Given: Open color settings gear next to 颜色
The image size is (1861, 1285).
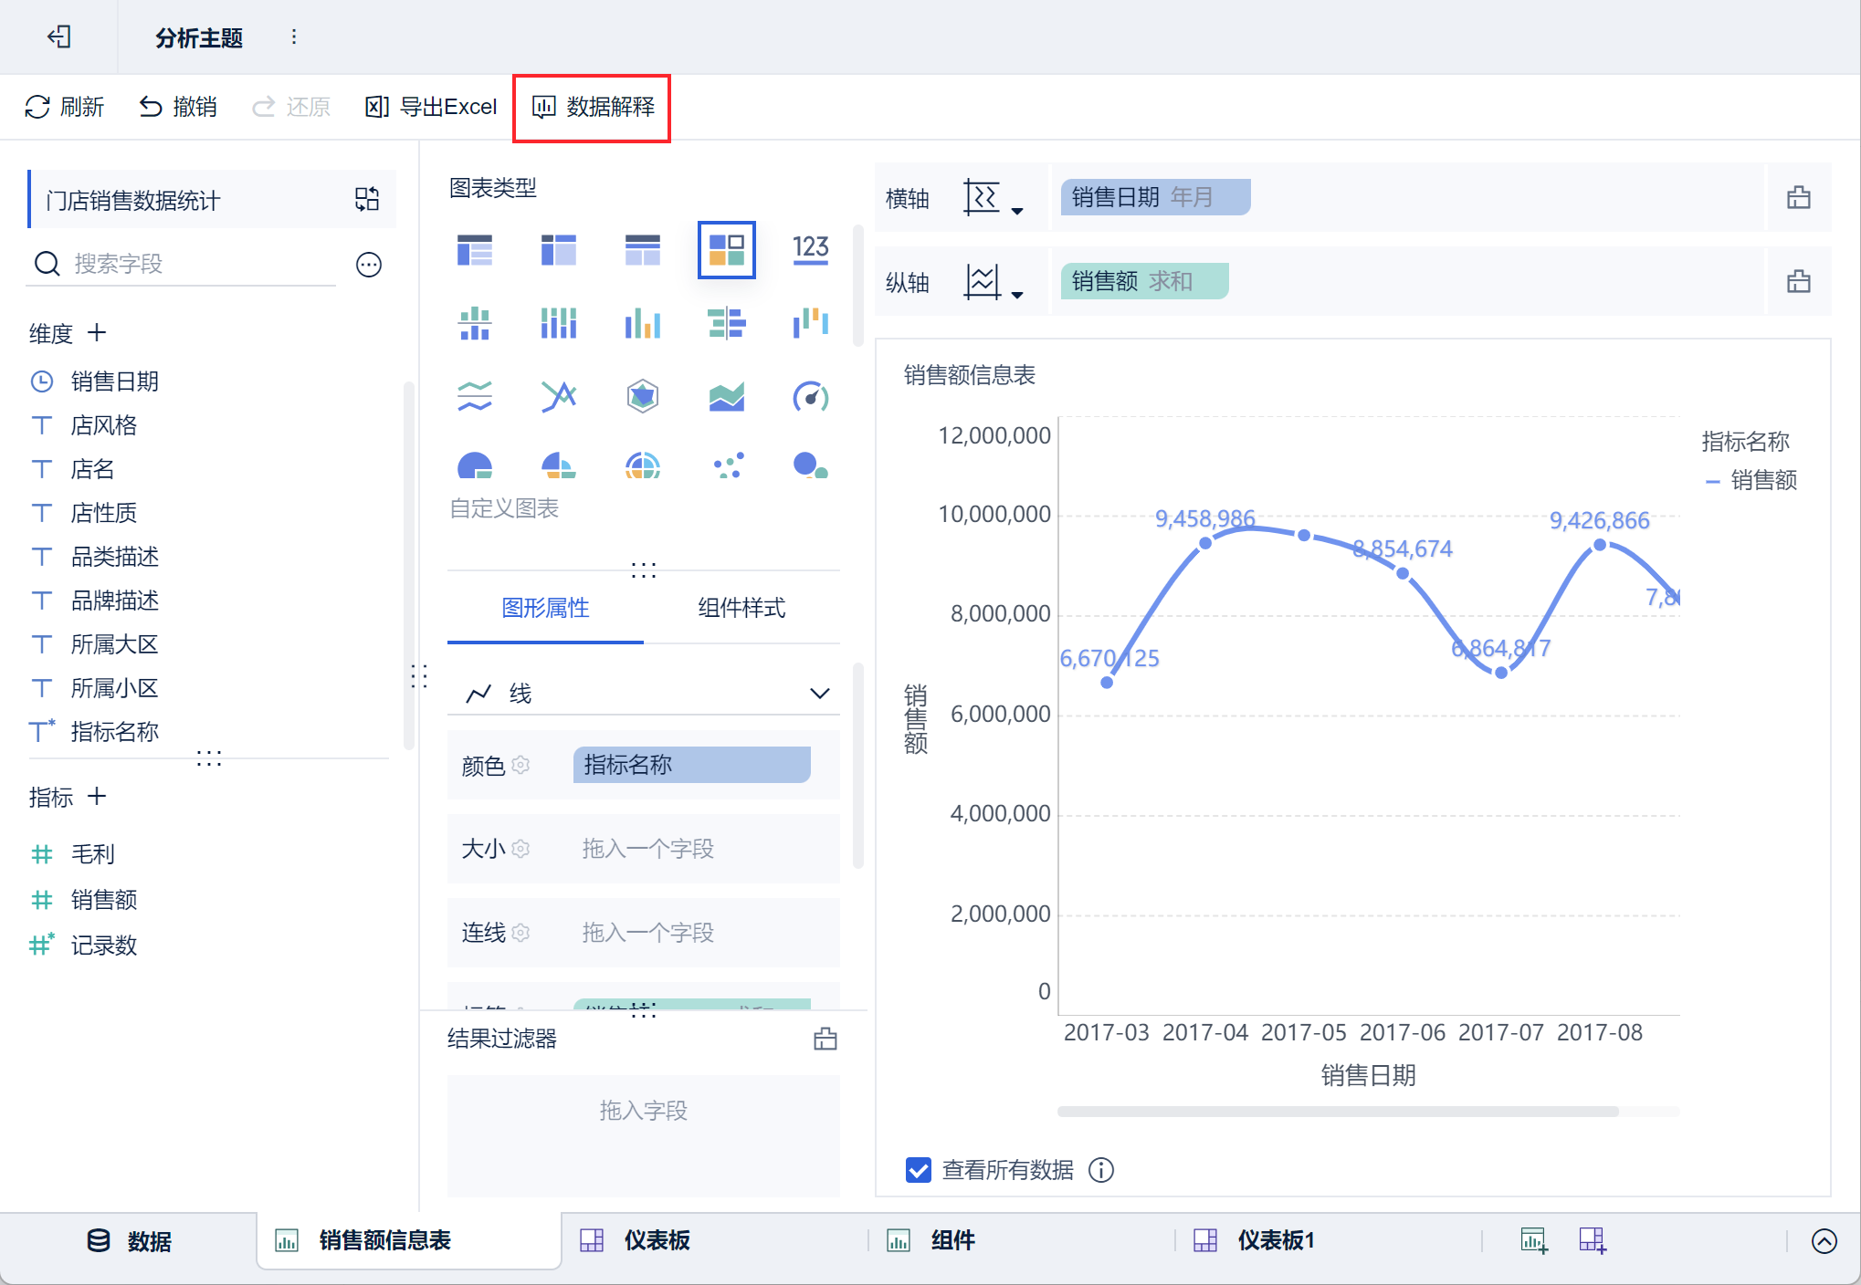Looking at the screenshot, I should (521, 765).
